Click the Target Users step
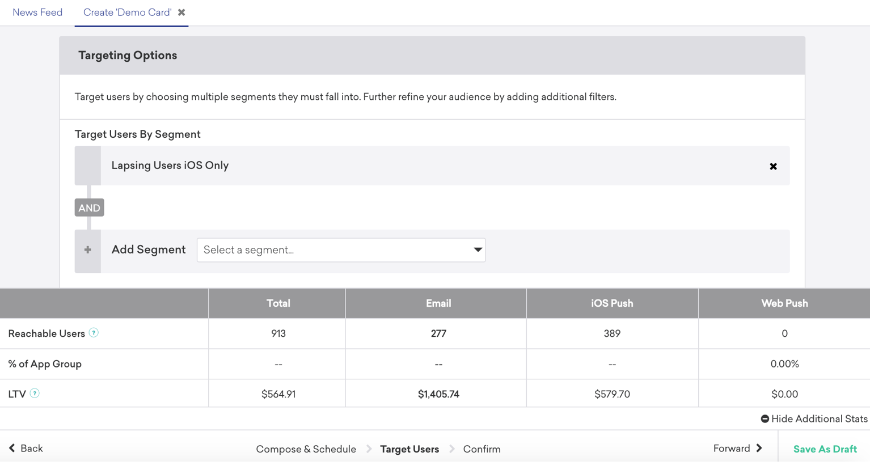Screen dimensions: 870x465 [x=409, y=449]
